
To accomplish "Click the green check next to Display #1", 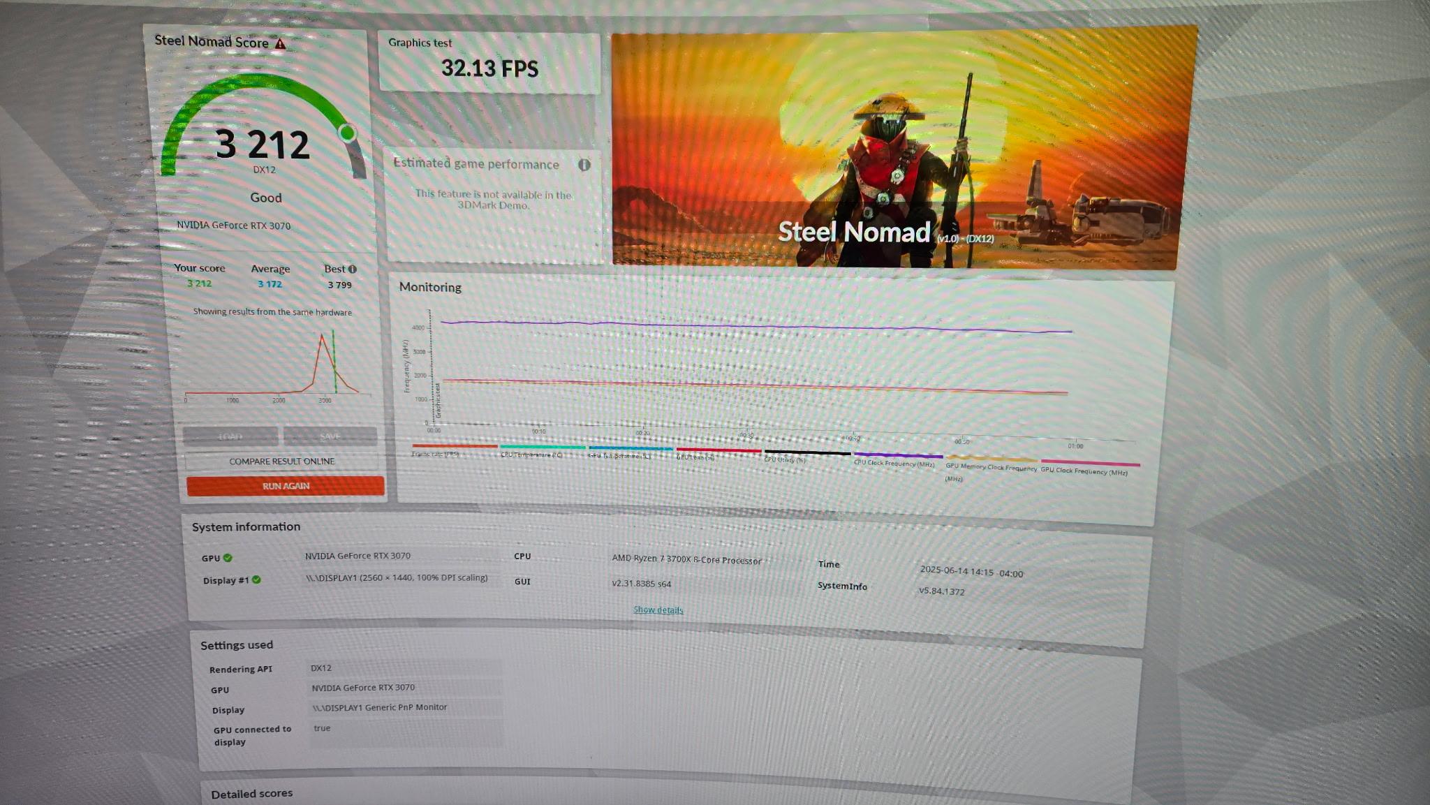I will point(256,579).
